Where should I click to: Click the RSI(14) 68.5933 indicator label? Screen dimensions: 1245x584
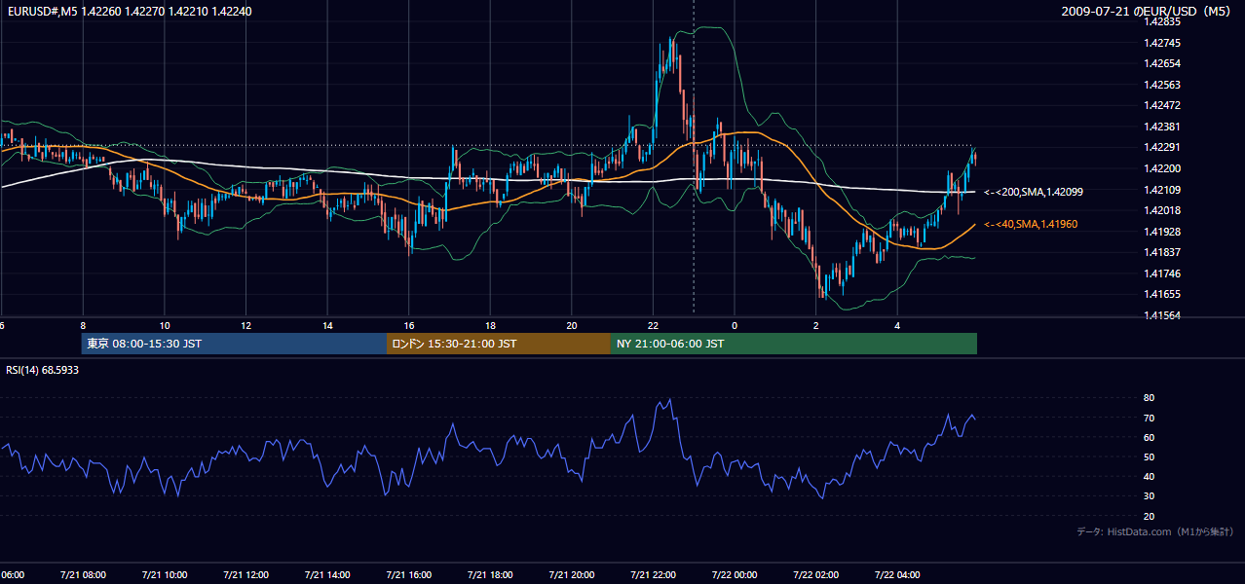pos(43,371)
